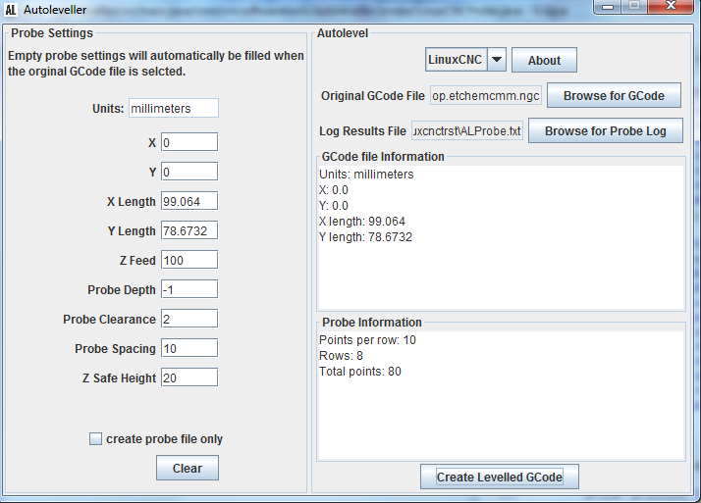Close the Autoleveller window

671,6
